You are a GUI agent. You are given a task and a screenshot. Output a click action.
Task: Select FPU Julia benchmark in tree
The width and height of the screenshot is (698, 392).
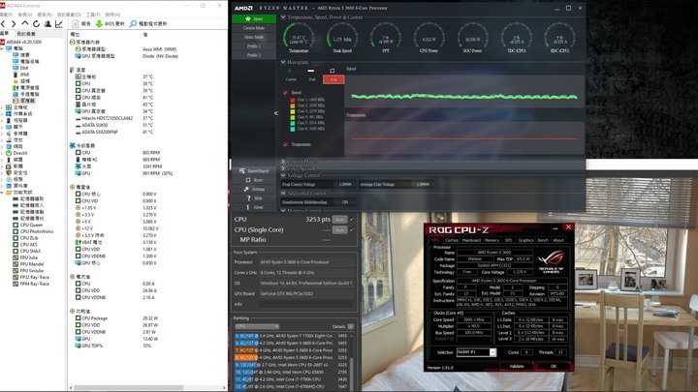point(25,257)
